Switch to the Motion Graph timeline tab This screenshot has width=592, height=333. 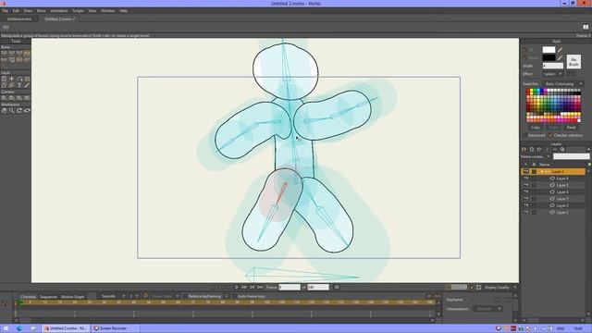[x=72, y=297]
